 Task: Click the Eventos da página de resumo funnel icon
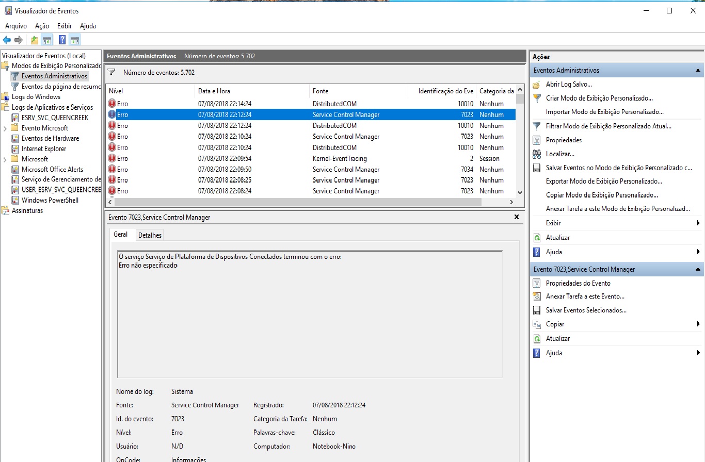coord(15,87)
